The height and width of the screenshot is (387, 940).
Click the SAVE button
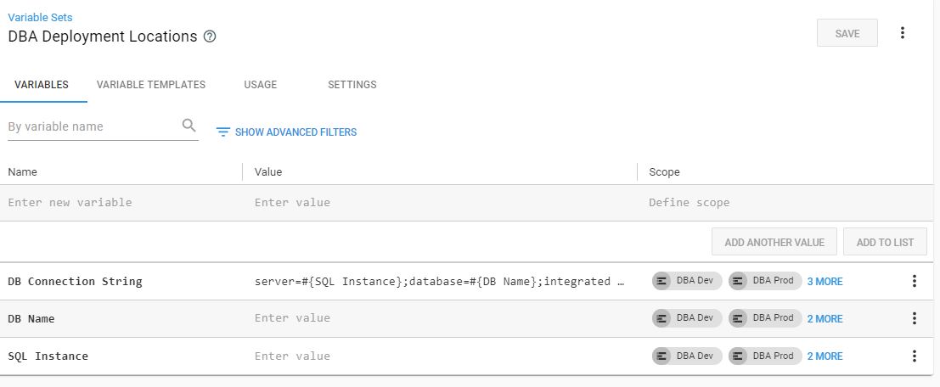[x=847, y=33]
